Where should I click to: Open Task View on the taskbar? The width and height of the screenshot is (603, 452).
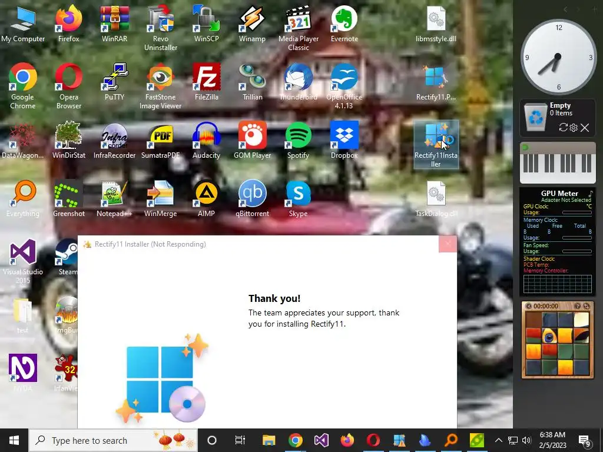tap(240, 440)
